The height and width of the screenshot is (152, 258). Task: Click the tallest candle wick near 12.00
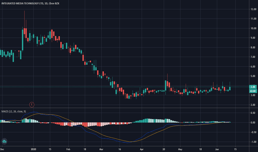(24, 23)
